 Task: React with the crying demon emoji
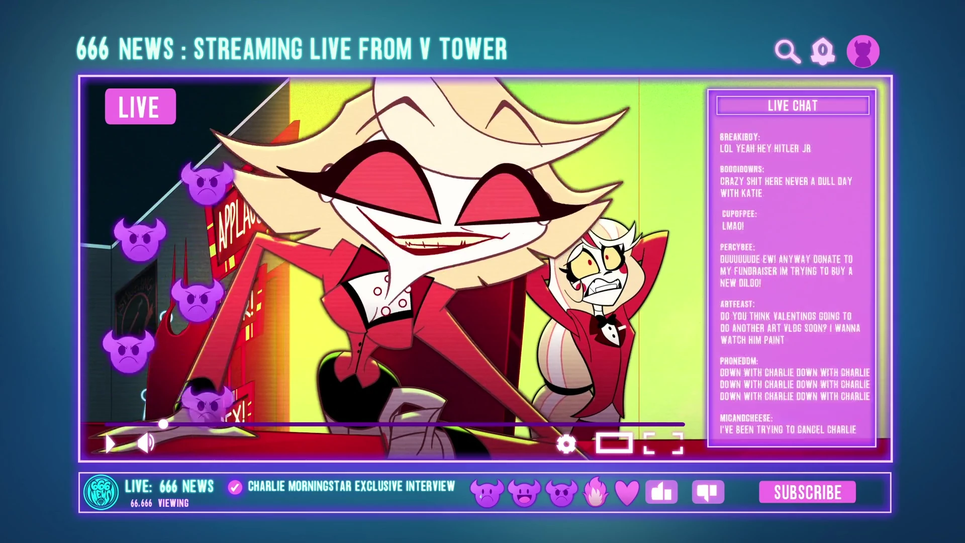[487, 493]
